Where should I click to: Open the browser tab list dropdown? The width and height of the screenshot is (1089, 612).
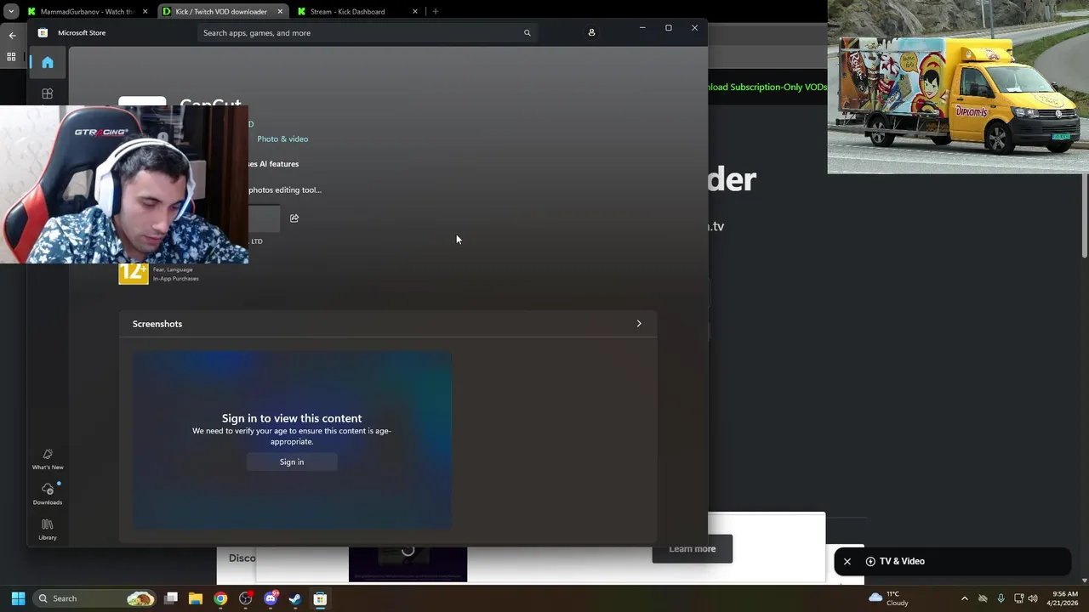click(x=11, y=11)
